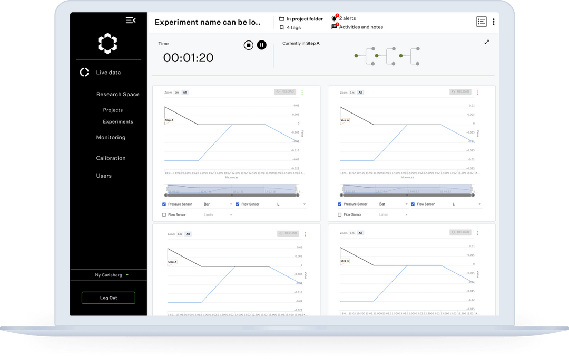Click the Log Out button
The image size is (569, 359).
point(108,298)
